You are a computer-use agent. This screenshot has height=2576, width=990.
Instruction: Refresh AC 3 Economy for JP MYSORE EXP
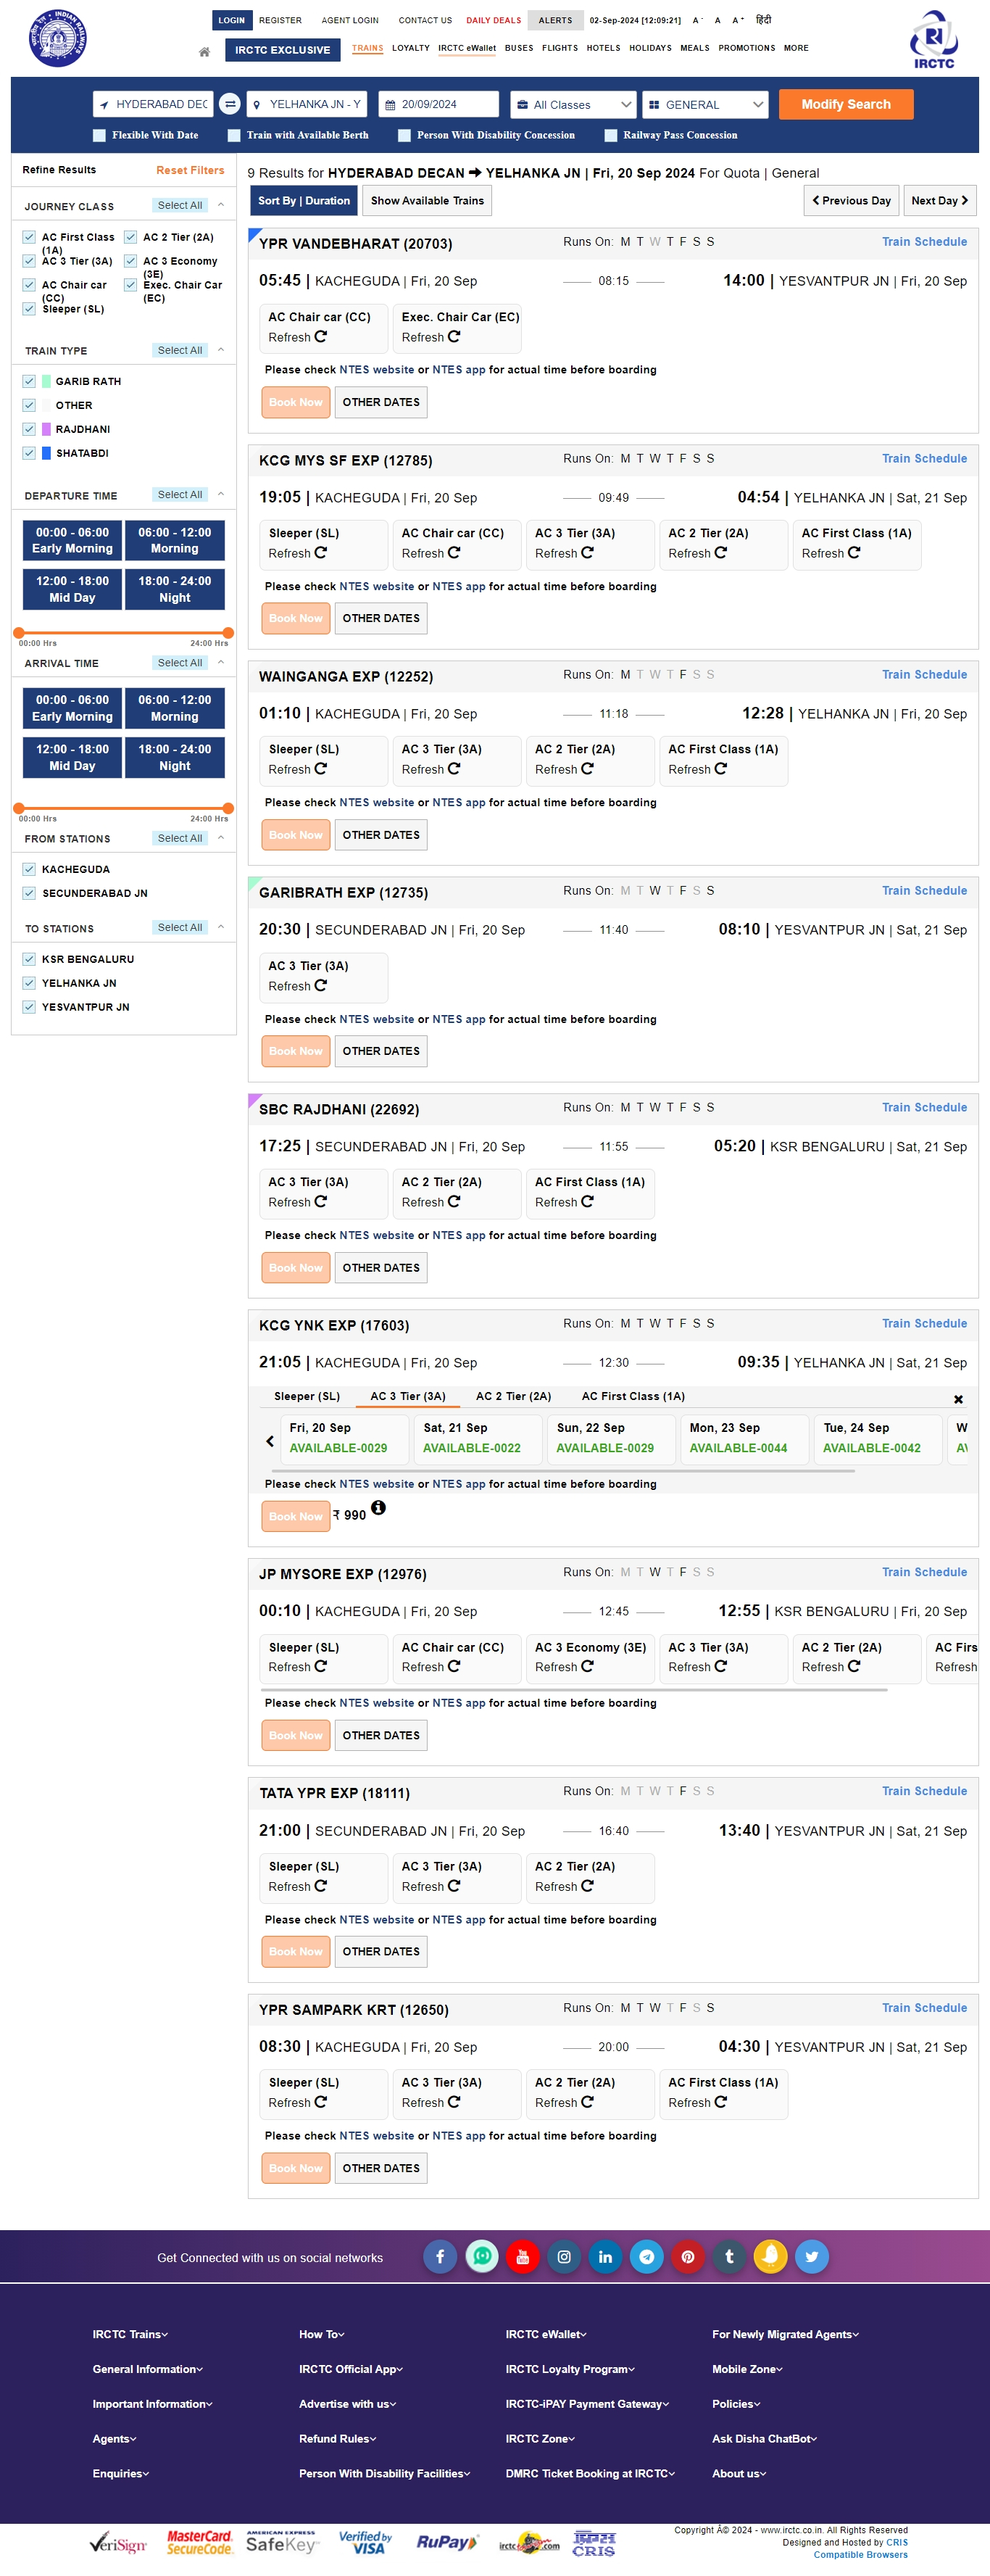587,1667
